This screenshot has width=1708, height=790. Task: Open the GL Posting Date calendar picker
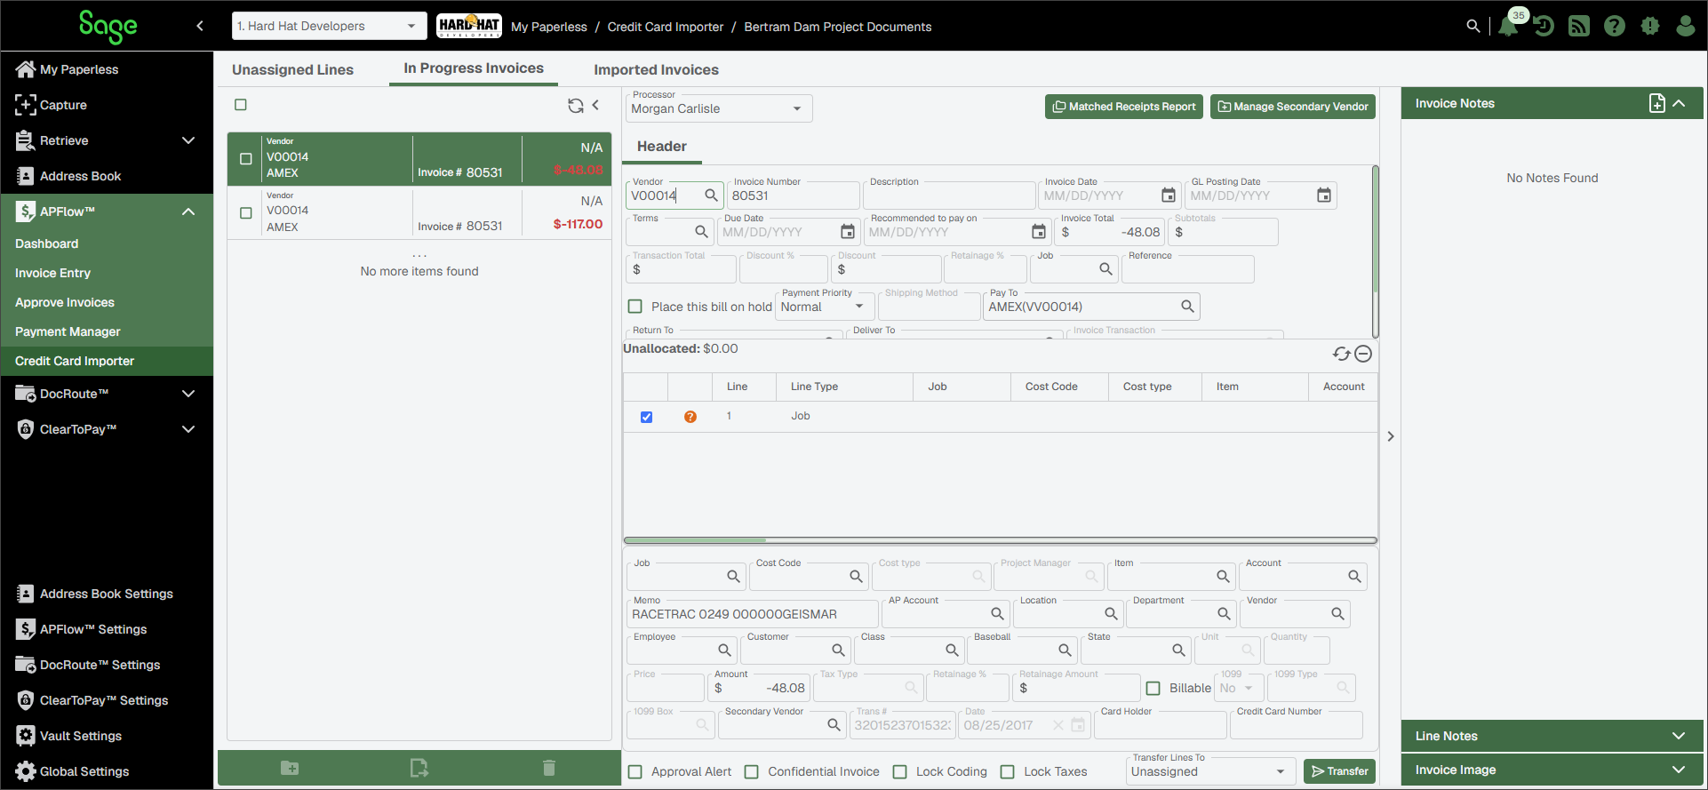1324,196
